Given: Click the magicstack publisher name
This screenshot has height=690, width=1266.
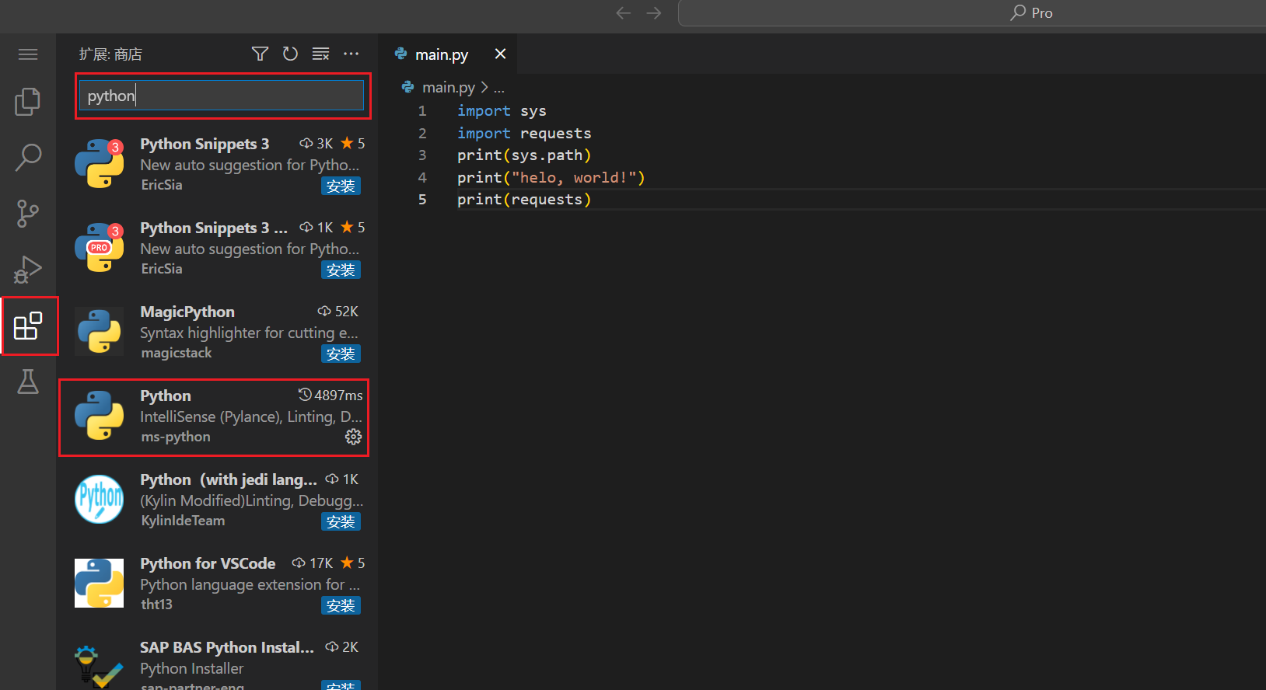Looking at the screenshot, I should click(177, 353).
